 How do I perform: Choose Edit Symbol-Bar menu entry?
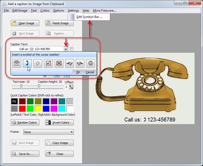pyautogui.click(x=89, y=17)
